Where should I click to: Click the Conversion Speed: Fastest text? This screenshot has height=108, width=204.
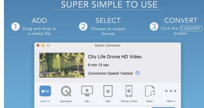[110, 73]
